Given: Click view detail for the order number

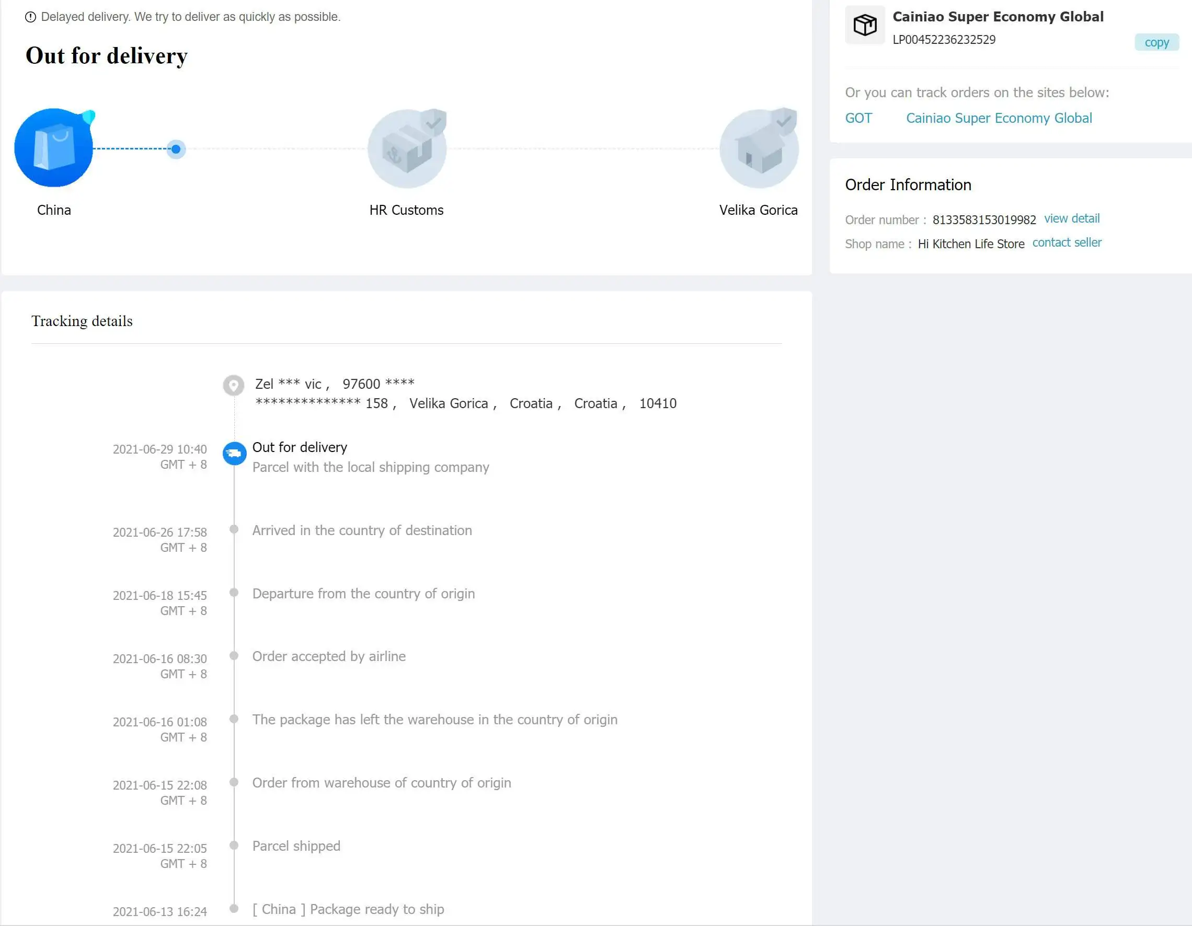Looking at the screenshot, I should (1071, 218).
